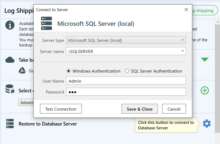Click Save & Close
Image resolution: width=220 pixels, height=144 pixels.
[140, 109]
